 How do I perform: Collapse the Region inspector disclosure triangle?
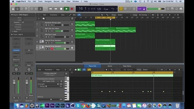tap(12, 15)
